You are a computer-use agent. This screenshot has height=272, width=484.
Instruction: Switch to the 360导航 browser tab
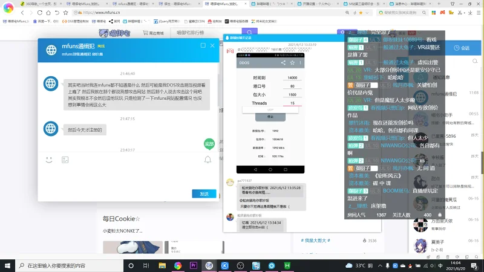tap(40, 4)
